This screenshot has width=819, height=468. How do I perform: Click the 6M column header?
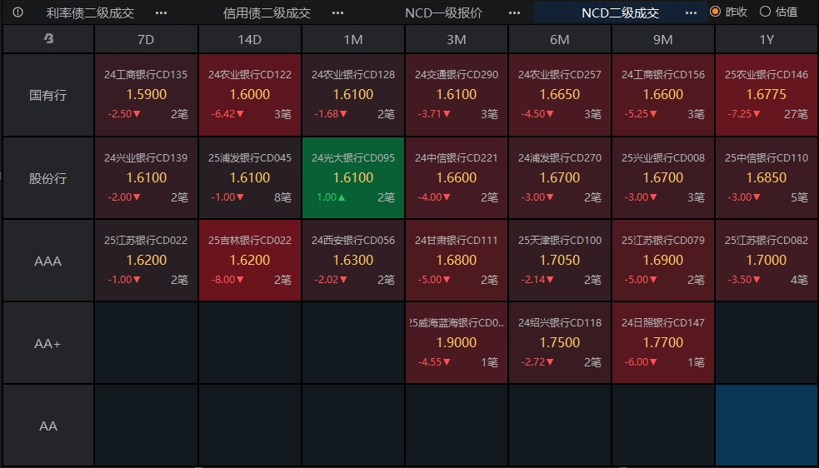pos(560,39)
